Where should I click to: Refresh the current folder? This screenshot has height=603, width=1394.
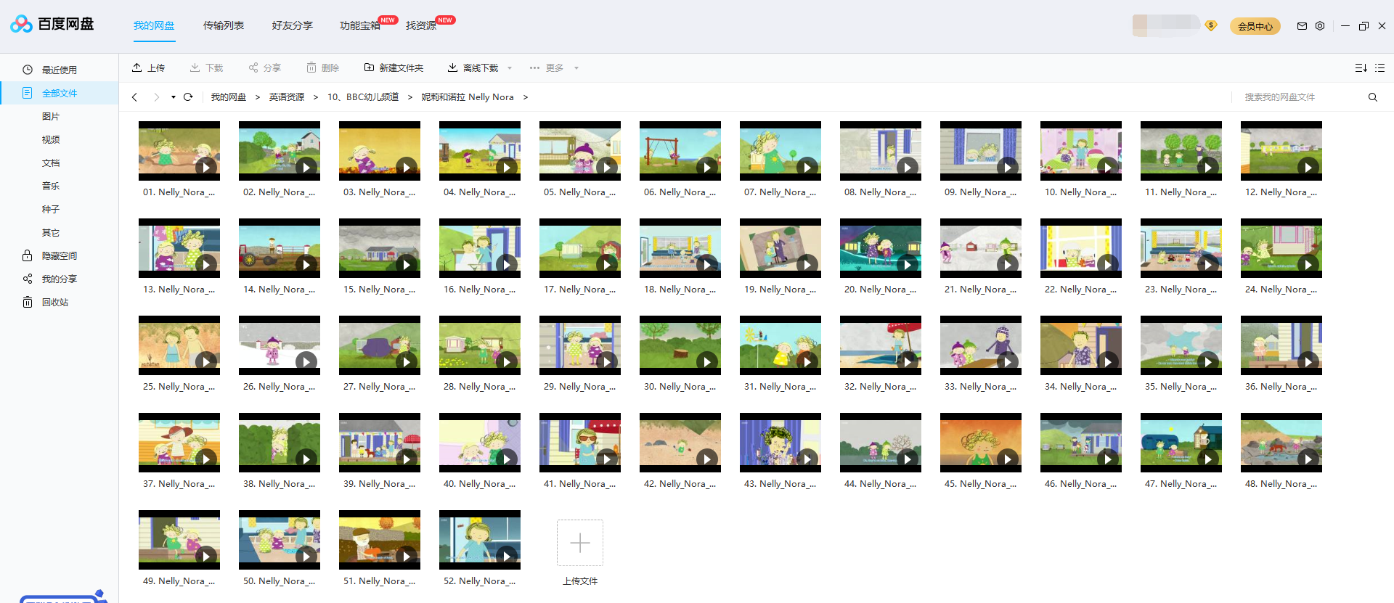click(x=188, y=97)
